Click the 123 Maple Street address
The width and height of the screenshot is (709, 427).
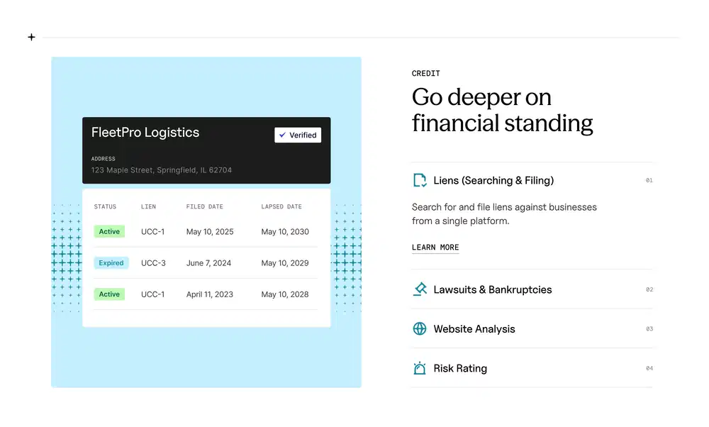pyautogui.click(x=162, y=170)
